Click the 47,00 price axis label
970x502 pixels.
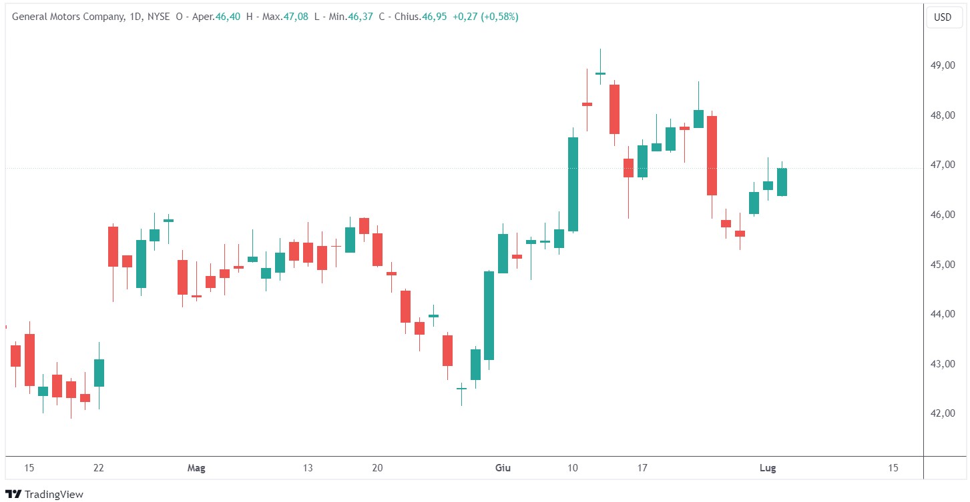(x=941, y=165)
